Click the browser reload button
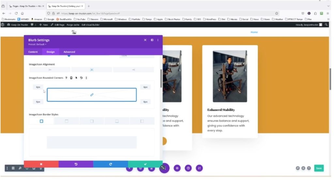Image resolution: width=334 pixels, height=180 pixels. 16,13
